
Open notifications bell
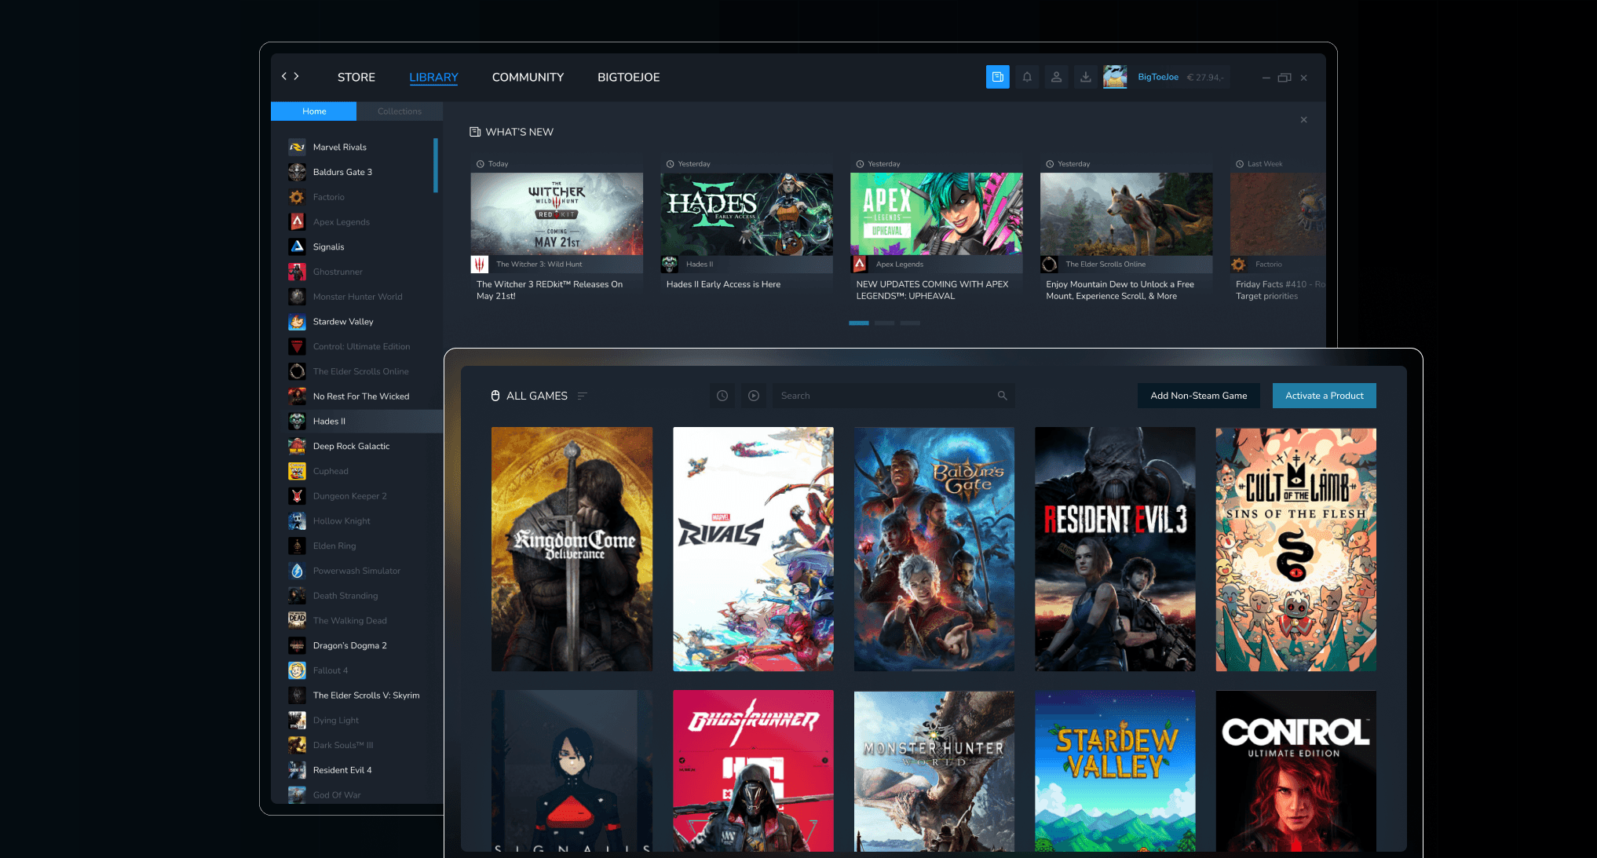(1027, 77)
